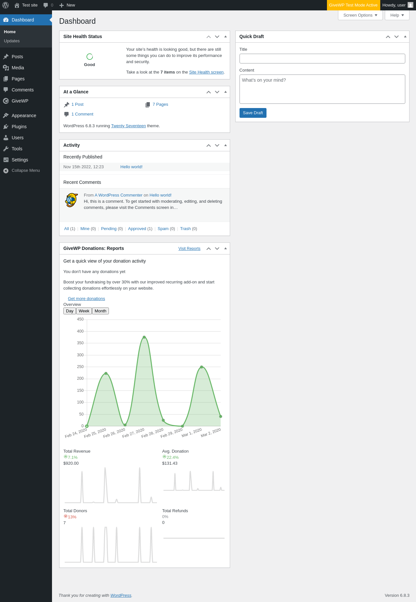The width and height of the screenshot is (416, 602).
Task: Switch chart overview to Week
Action: tap(84, 311)
